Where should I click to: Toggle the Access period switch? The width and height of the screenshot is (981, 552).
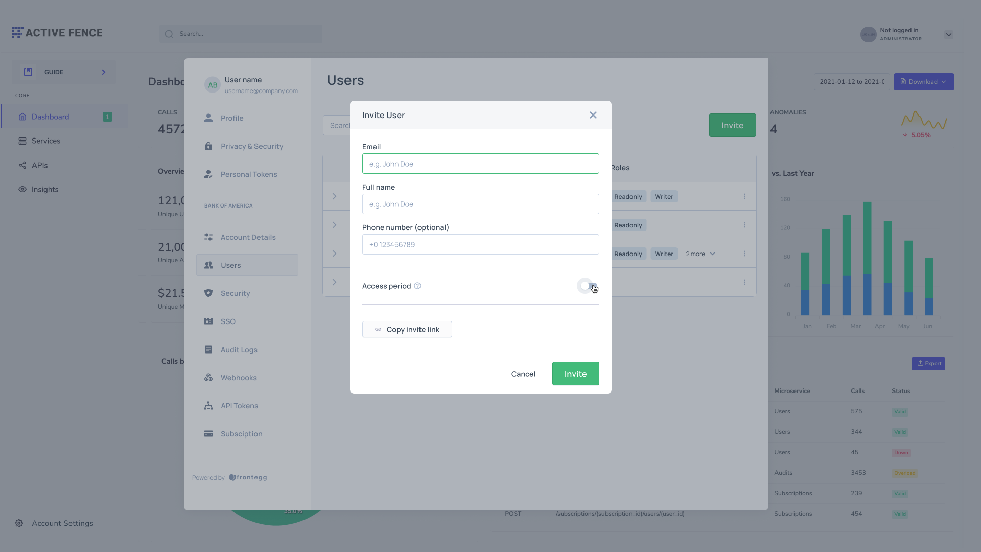pos(587,285)
